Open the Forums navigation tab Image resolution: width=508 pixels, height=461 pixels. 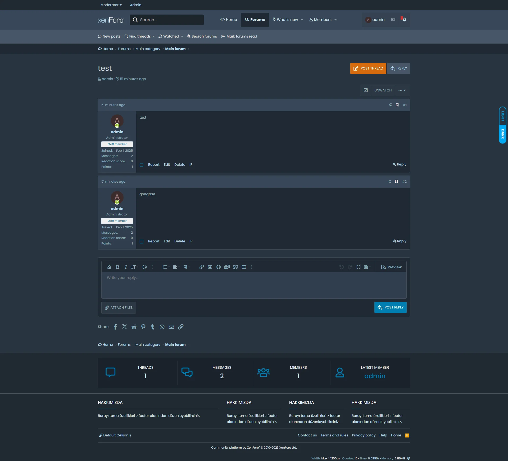(x=255, y=20)
